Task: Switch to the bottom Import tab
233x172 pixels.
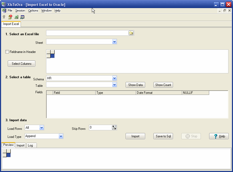Action: coord(21,145)
